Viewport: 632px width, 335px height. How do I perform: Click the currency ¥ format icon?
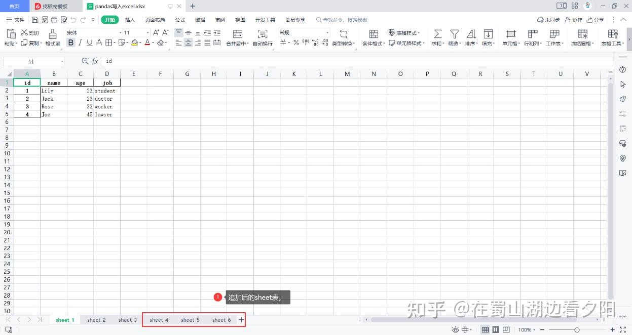tap(282, 43)
